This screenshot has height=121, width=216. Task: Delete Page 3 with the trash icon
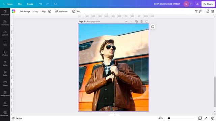coord(141,22)
